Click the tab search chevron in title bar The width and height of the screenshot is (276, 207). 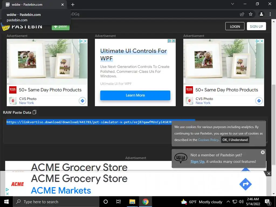pos(233,4)
